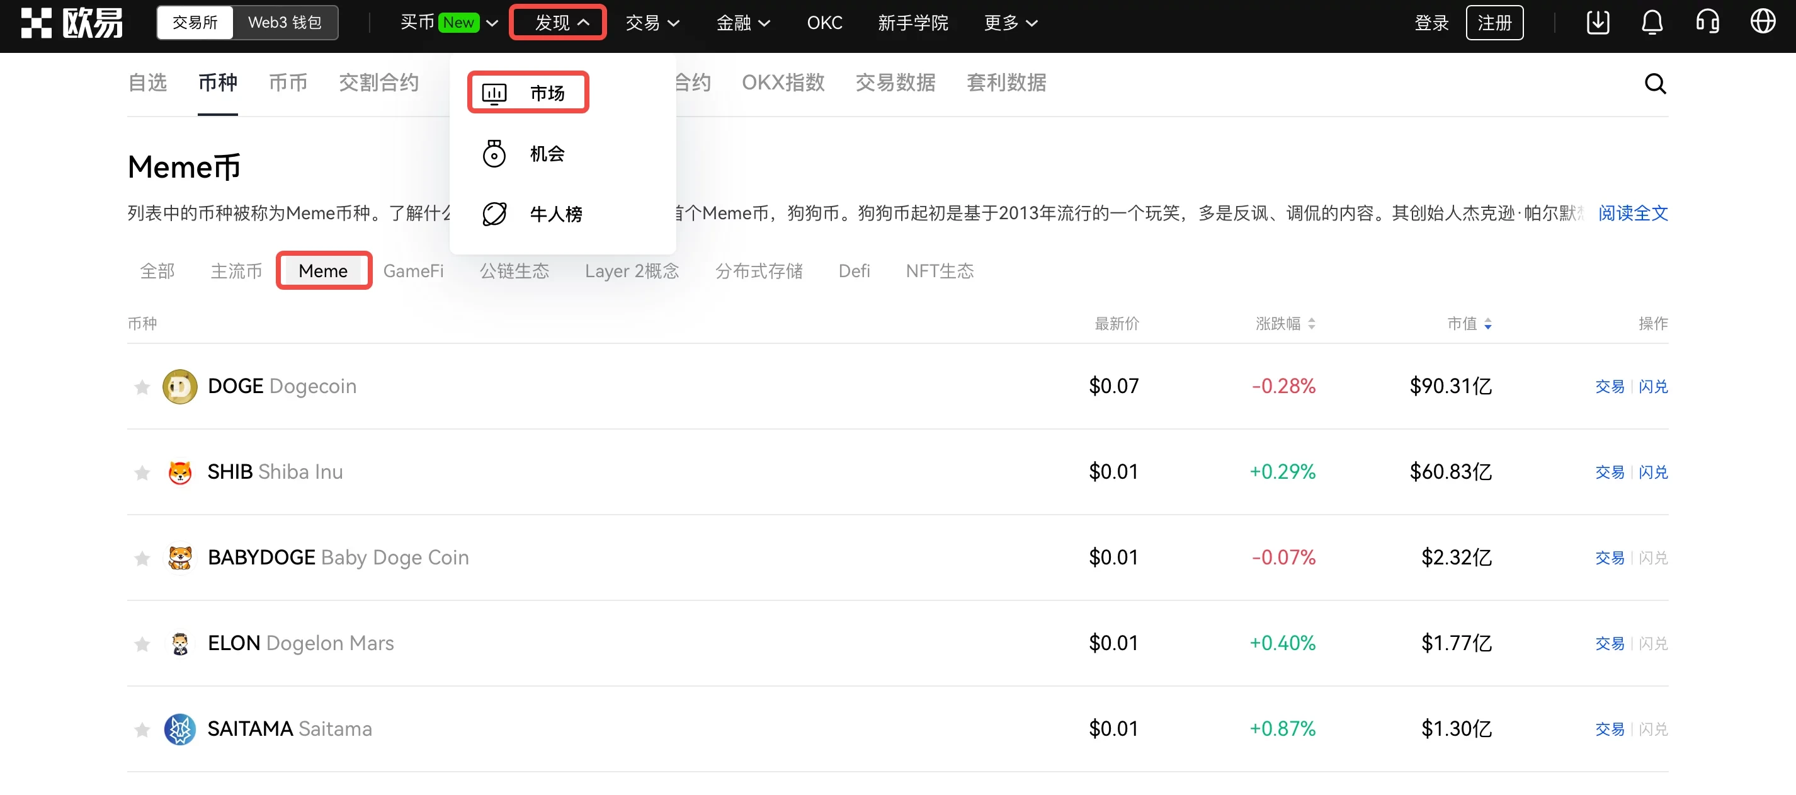The width and height of the screenshot is (1796, 795).
Task: Sort by 市值 column
Action: 1469,324
